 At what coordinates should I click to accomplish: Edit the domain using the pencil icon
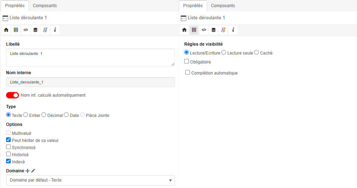click(x=33, y=171)
